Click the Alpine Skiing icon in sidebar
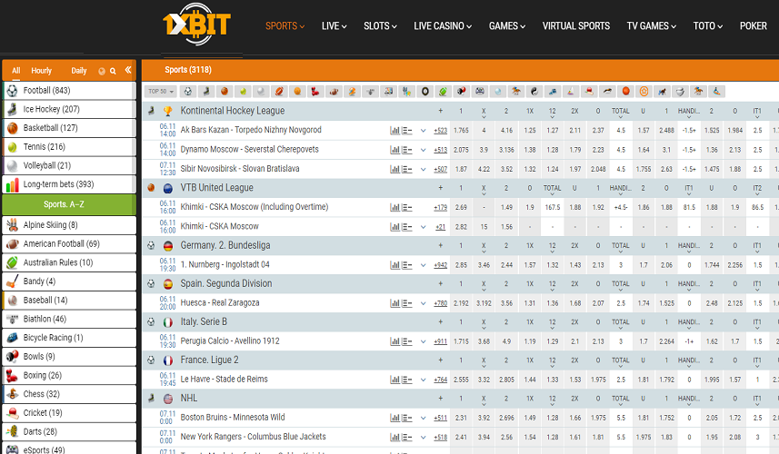 click(x=13, y=225)
